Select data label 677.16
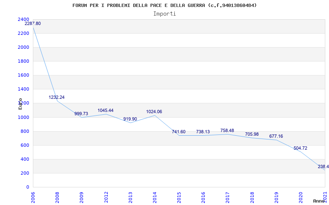 click(x=276, y=137)
